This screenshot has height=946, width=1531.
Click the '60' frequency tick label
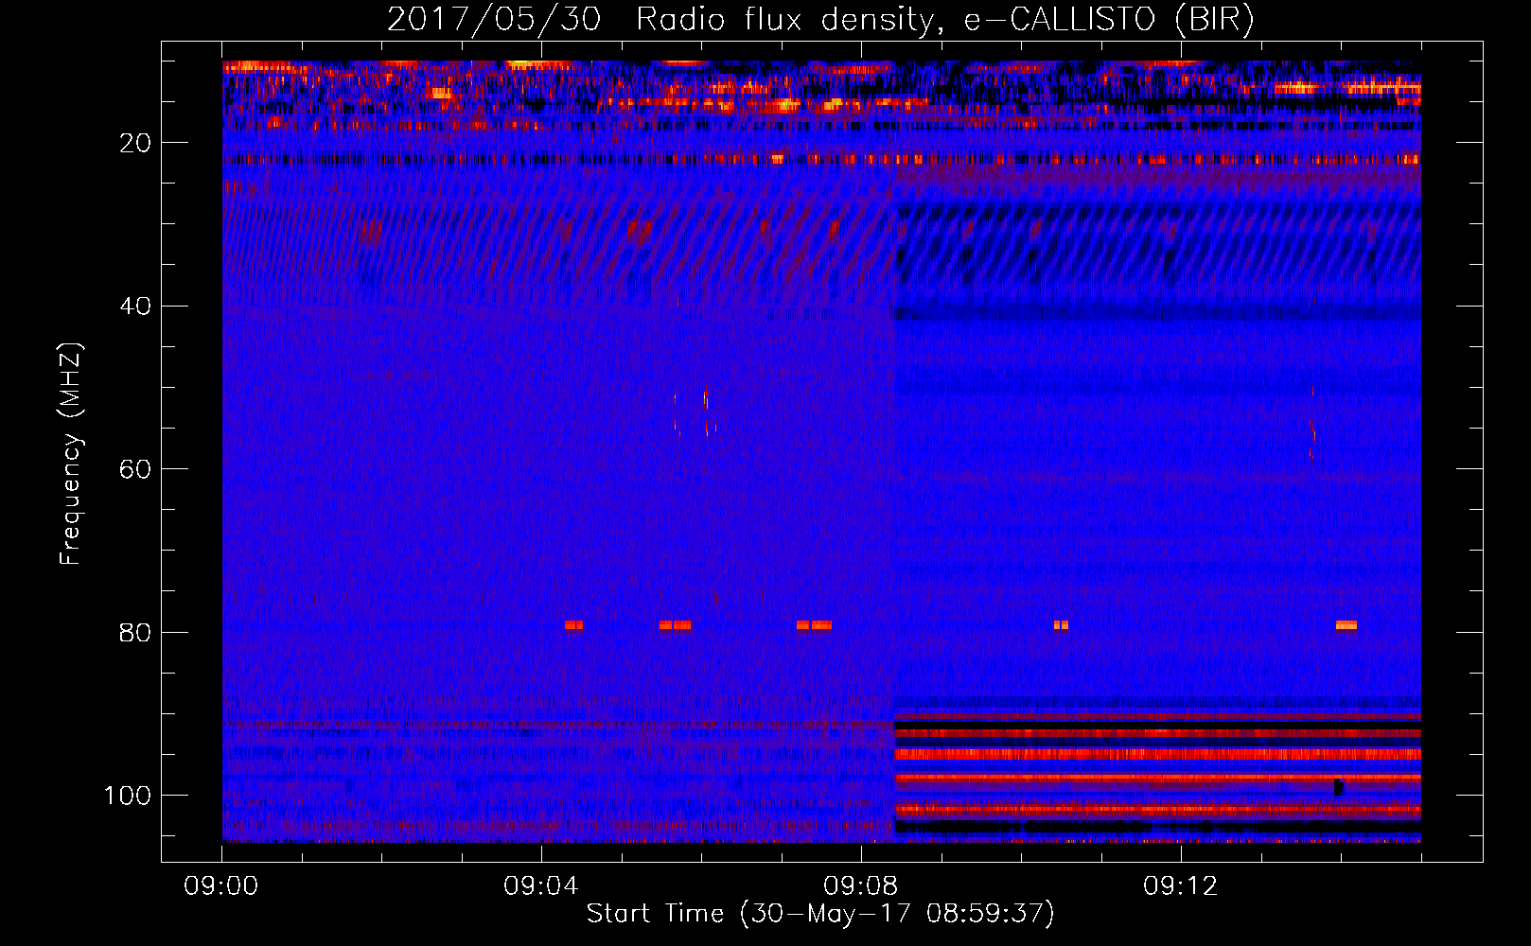[135, 469]
